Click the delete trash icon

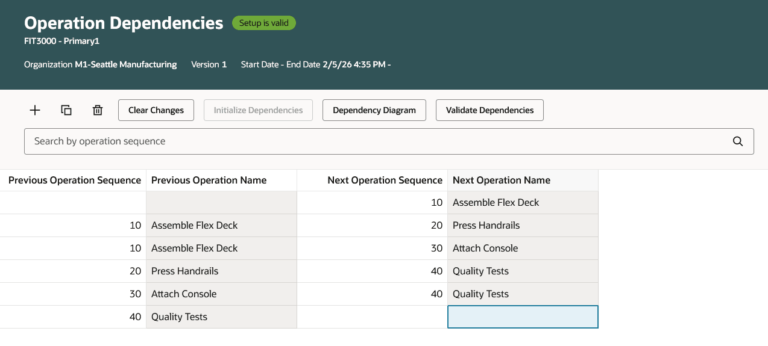[98, 110]
